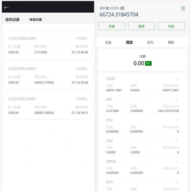Click the 划转 transfer button
191x191 pixels.
click(171, 26)
